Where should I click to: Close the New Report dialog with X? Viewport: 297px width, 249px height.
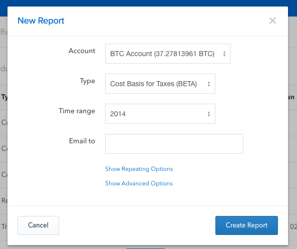pyautogui.click(x=272, y=21)
